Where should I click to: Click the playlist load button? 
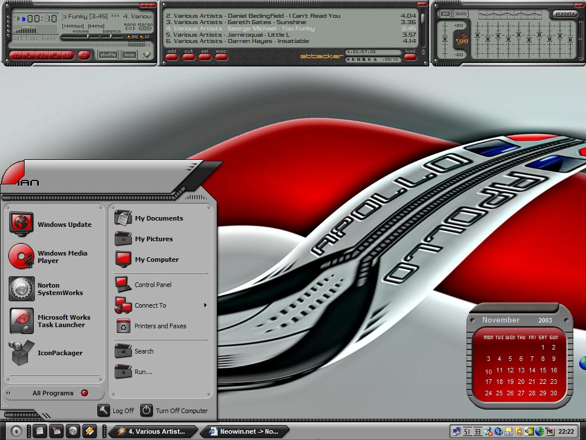tap(410, 54)
